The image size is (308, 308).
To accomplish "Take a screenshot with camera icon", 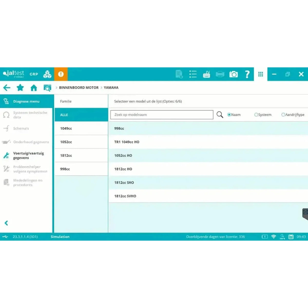I will pyautogui.click(x=234, y=74).
